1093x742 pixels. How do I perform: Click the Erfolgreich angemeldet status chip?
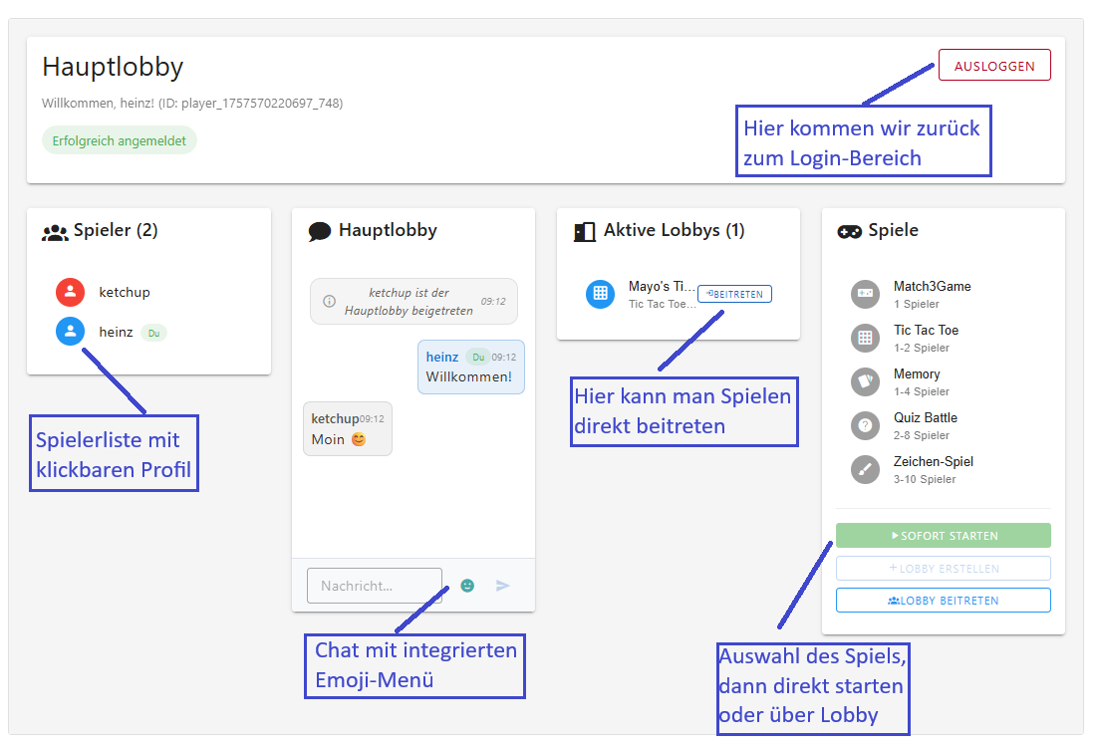pos(120,140)
